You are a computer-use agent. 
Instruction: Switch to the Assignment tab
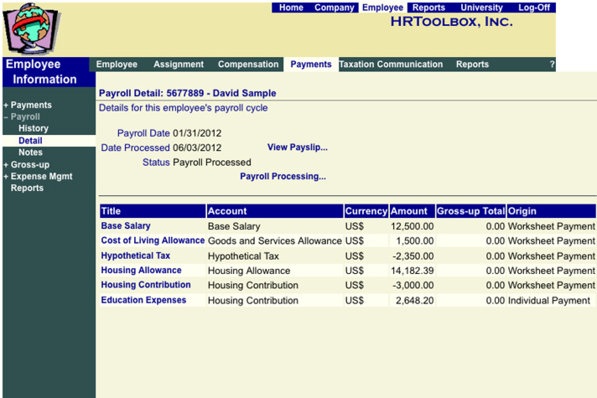(x=179, y=65)
